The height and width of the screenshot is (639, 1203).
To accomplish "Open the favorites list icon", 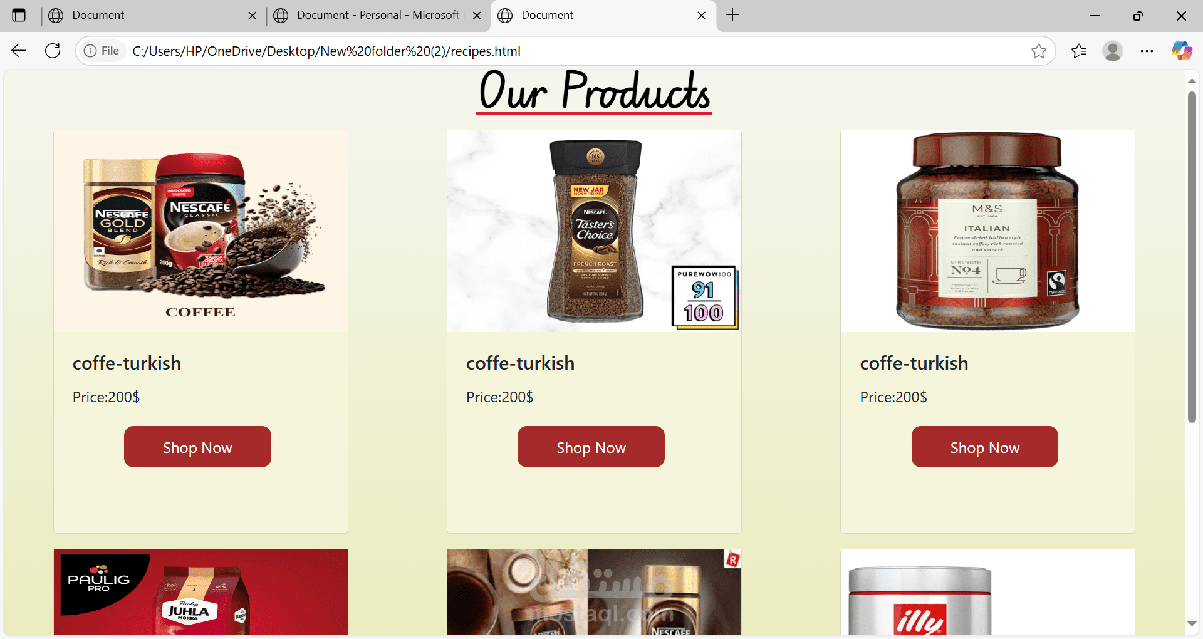I will (1079, 51).
